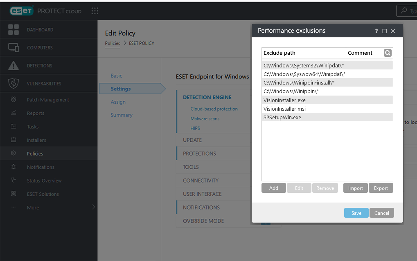Click the Vulnerabilities shield icon
The height and width of the screenshot is (261, 417).
point(13,83)
